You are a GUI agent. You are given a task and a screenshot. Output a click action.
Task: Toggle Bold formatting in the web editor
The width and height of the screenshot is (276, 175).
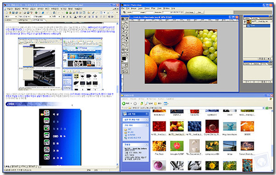[64, 17]
